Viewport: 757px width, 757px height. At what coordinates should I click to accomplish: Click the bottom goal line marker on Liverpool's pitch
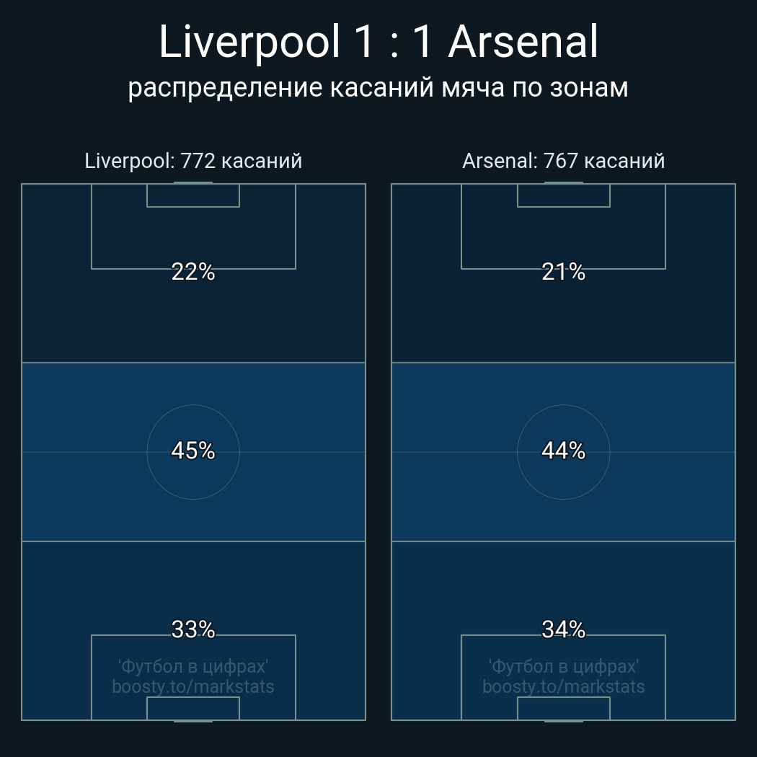pos(193,720)
